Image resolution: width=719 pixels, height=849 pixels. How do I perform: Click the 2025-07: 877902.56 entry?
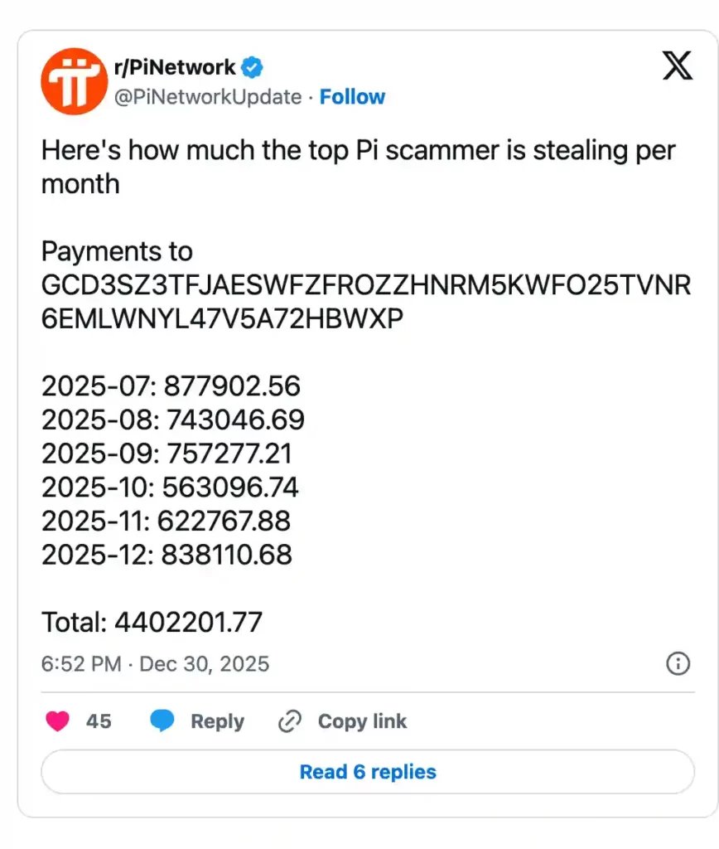click(171, 386)
